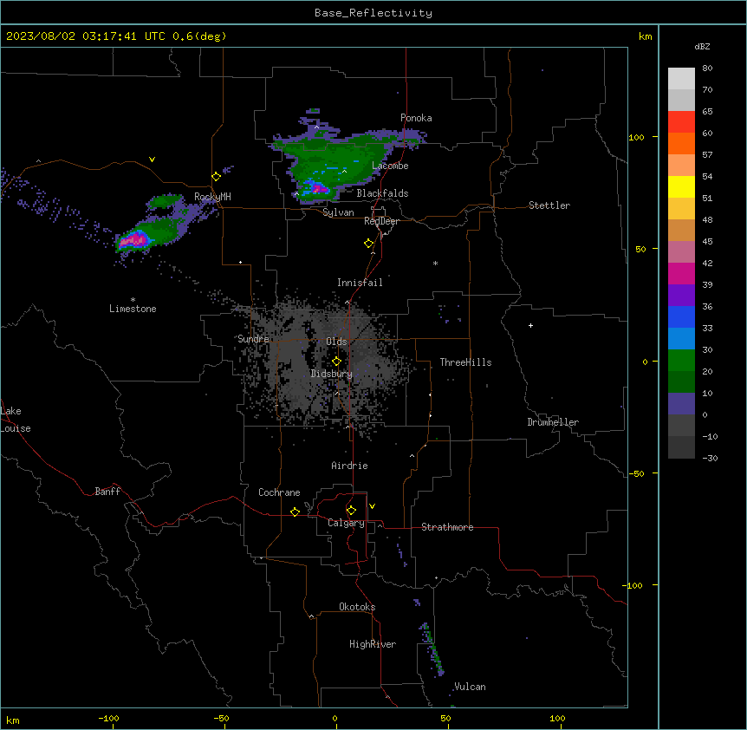Click the Limestone label

click(133, 309)
